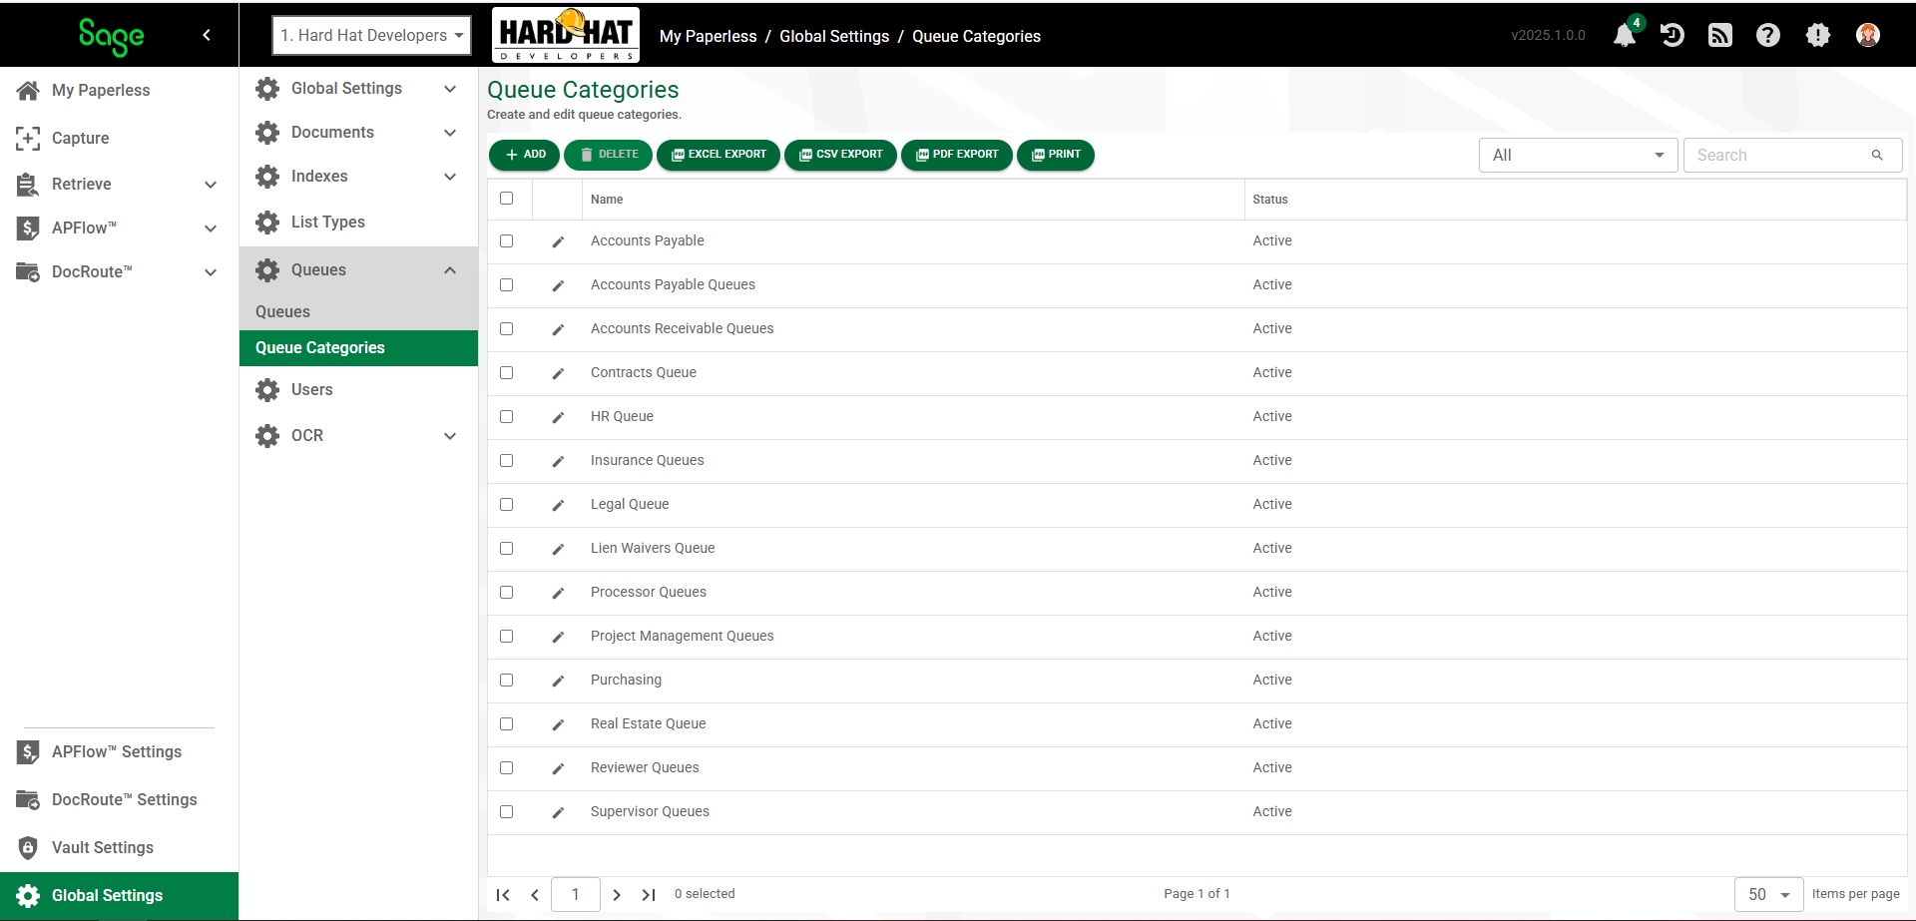Edit the Project Management Queues pencil icon

[558, 637]
